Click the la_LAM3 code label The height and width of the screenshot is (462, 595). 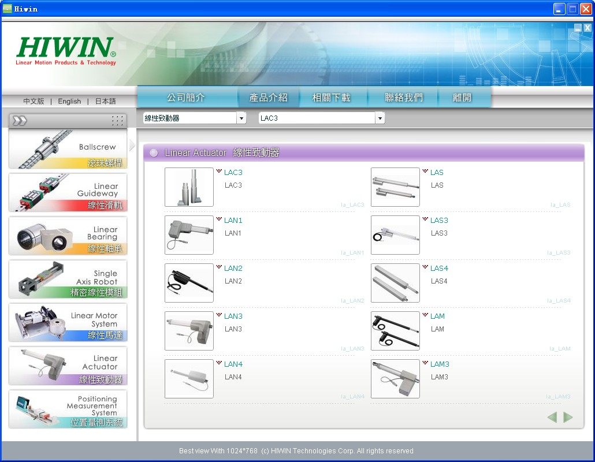tap(558, 396)
